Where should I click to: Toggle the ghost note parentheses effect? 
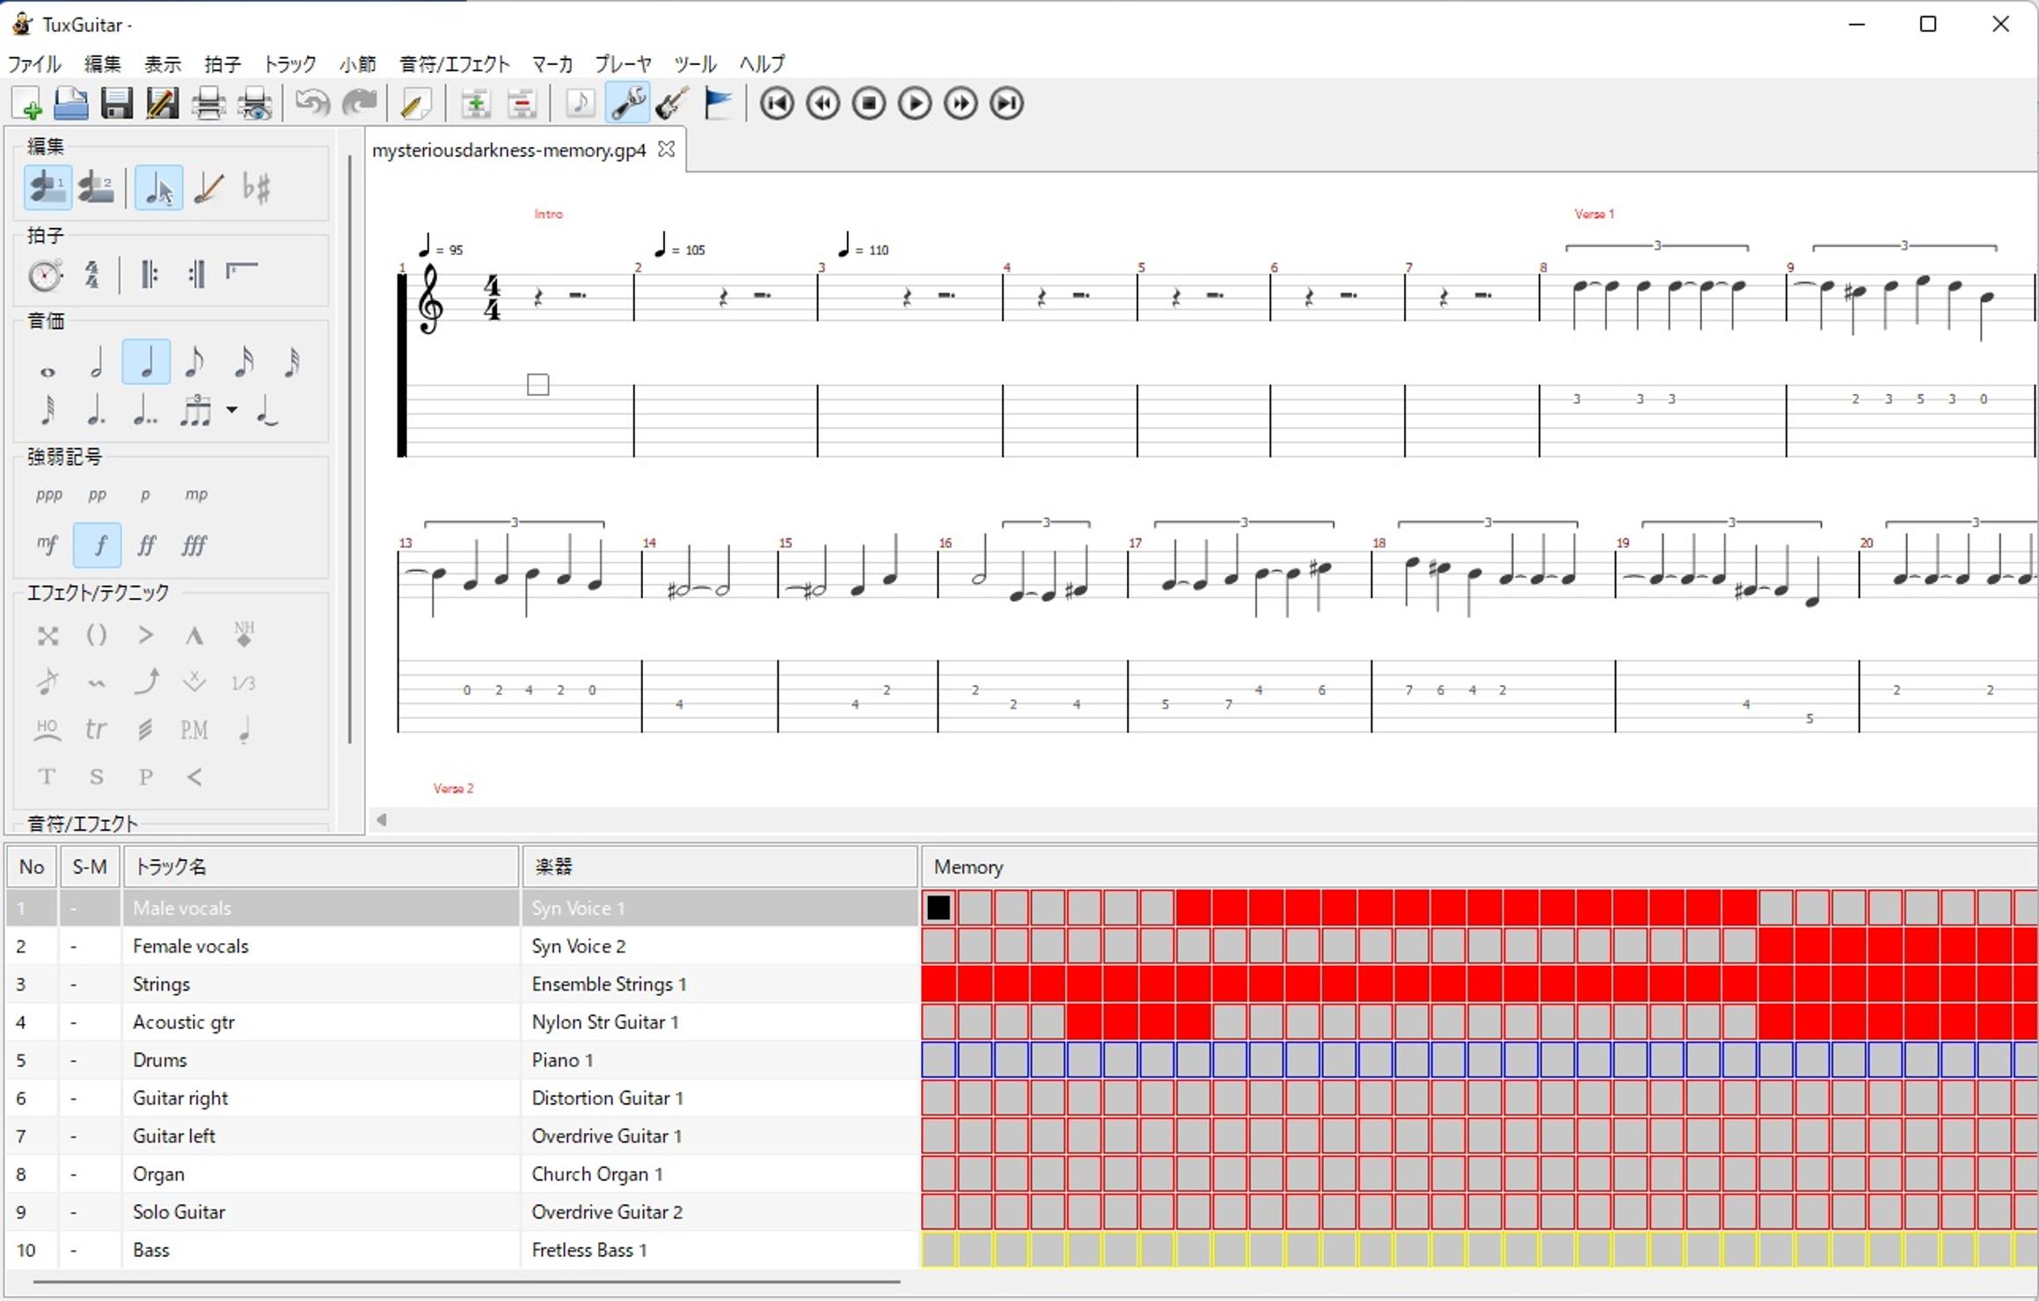[x=97, y=635]
